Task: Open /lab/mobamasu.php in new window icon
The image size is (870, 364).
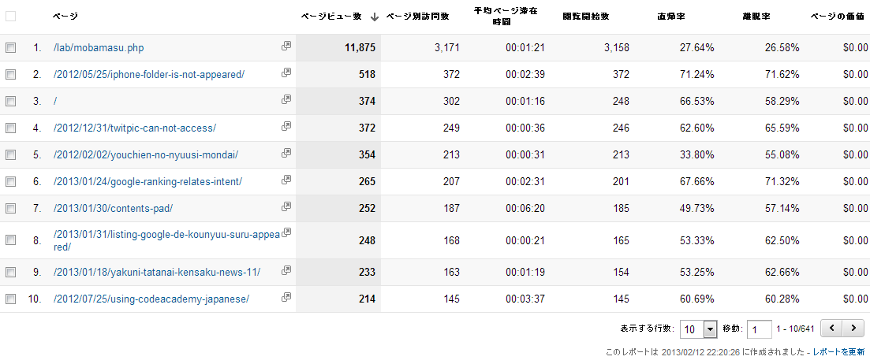Action: (286, 46)
